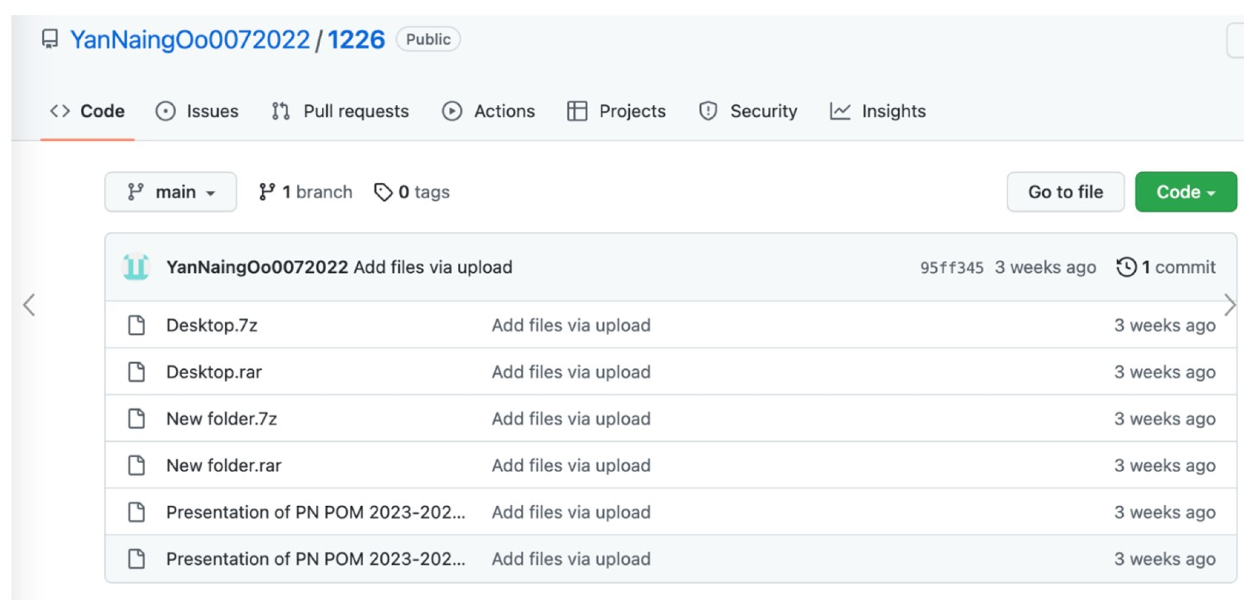
Task: Click the repository book icon
Action: (50, 39)
